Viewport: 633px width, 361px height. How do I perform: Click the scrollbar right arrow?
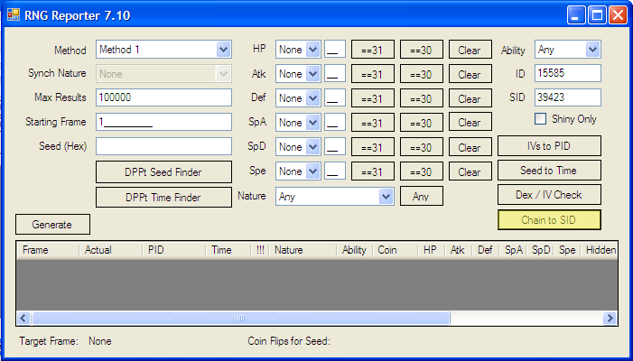[610, 318]
